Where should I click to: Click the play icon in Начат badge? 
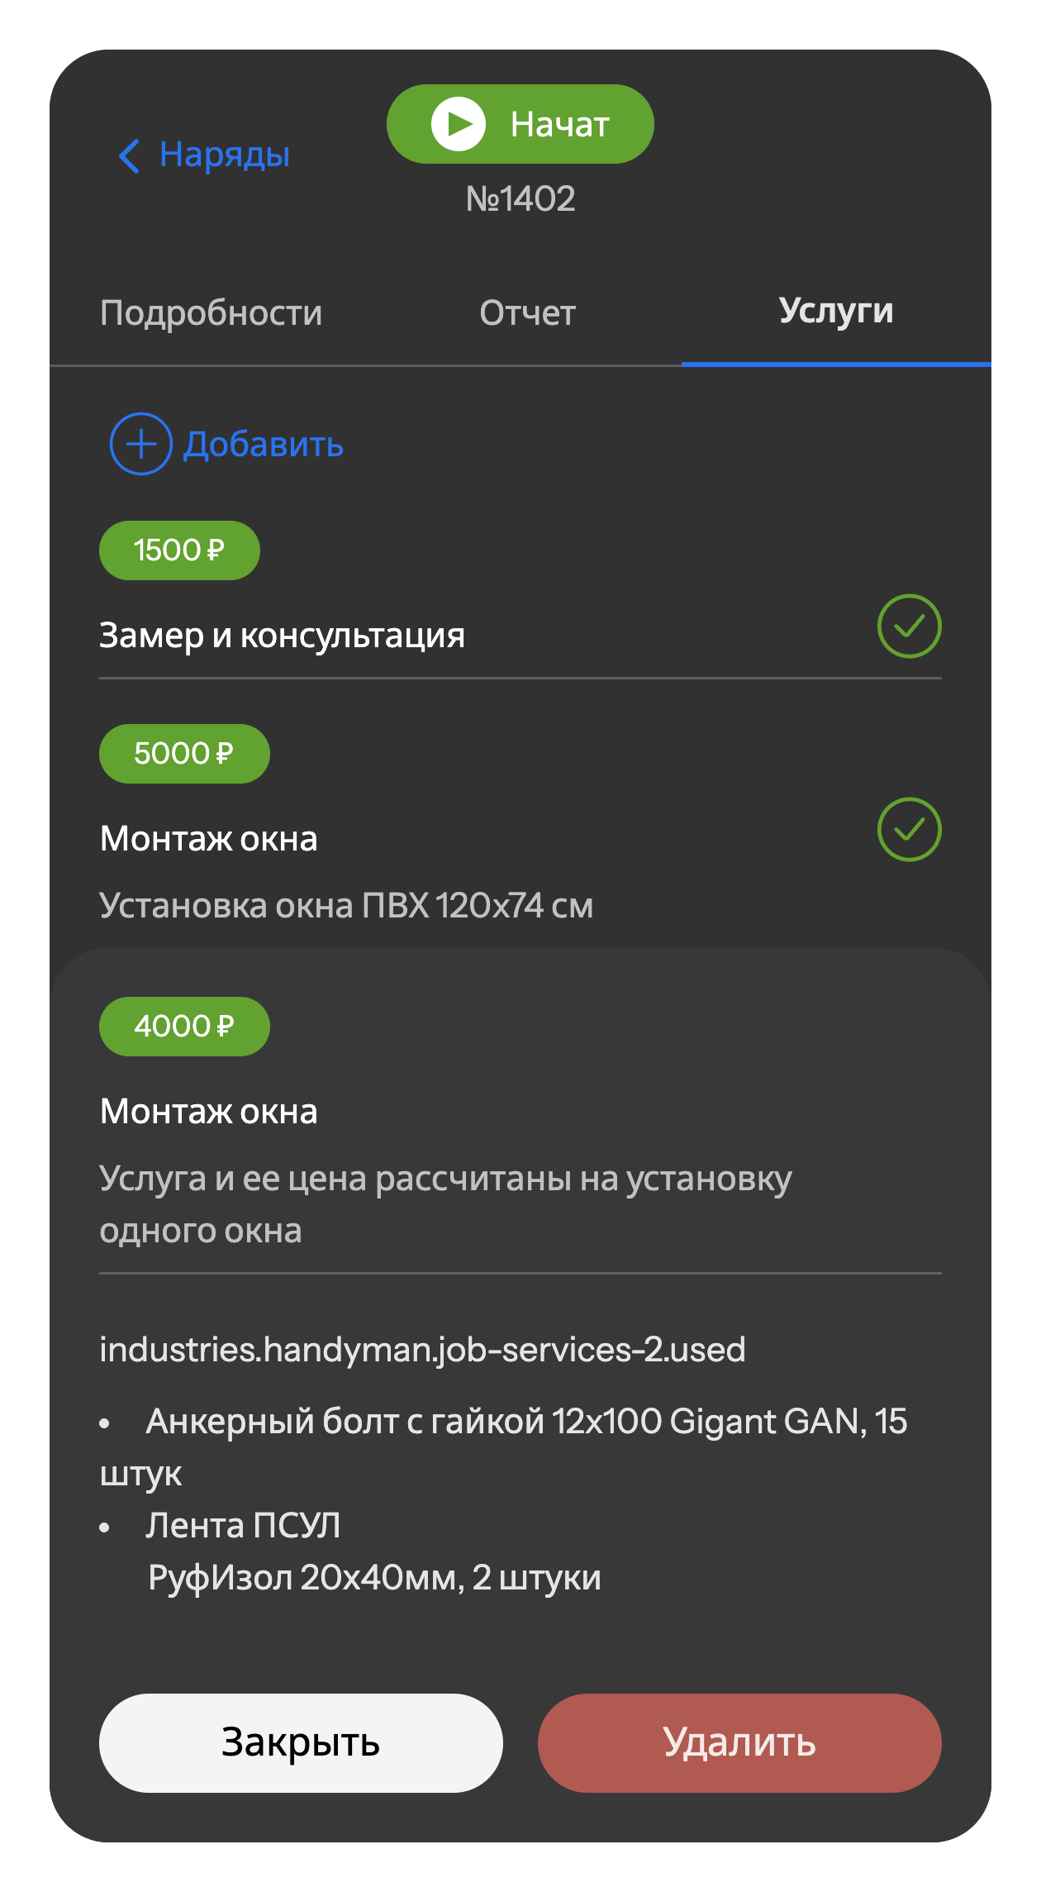click(x=458, y=124)
